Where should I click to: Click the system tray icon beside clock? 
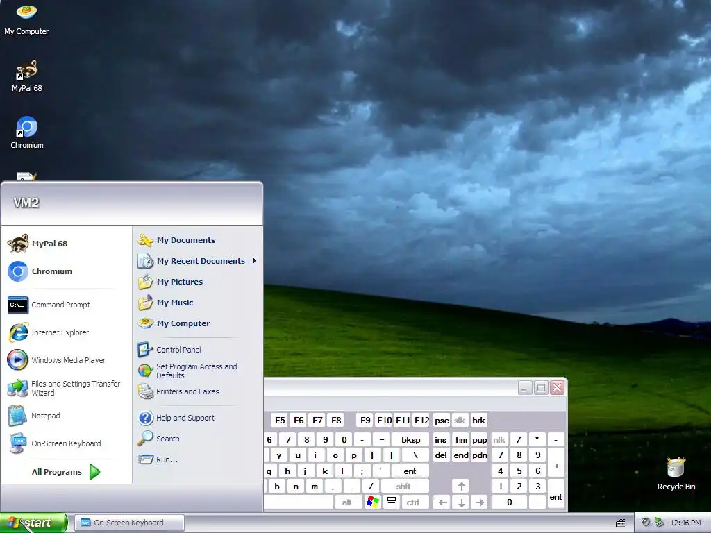click(659, 522)
